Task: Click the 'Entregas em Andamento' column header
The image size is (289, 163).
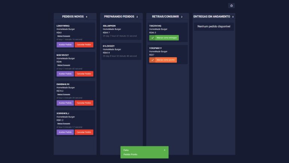Action: pos(212,17)
